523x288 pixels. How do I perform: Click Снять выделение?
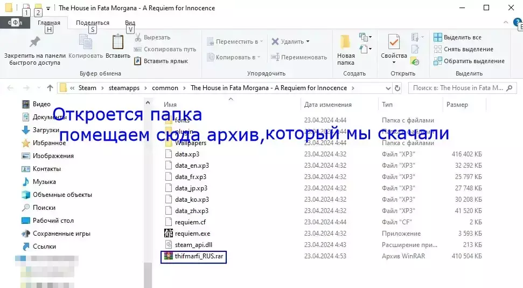point(463,49)
